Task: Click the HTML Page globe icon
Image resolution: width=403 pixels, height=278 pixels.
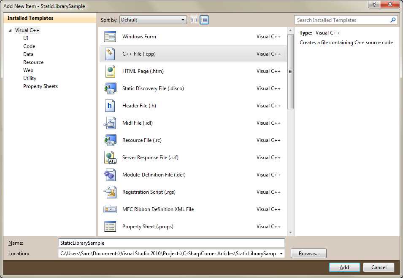Action: click(x=110, y=71)
